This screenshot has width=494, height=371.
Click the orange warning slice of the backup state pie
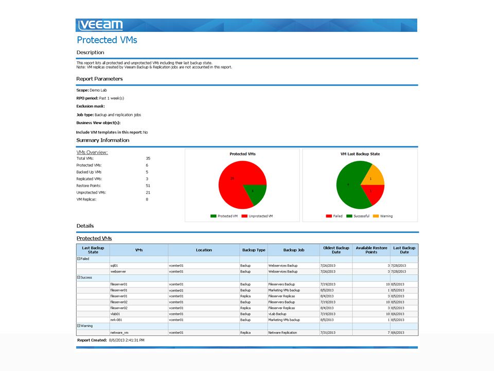(374, 178)
